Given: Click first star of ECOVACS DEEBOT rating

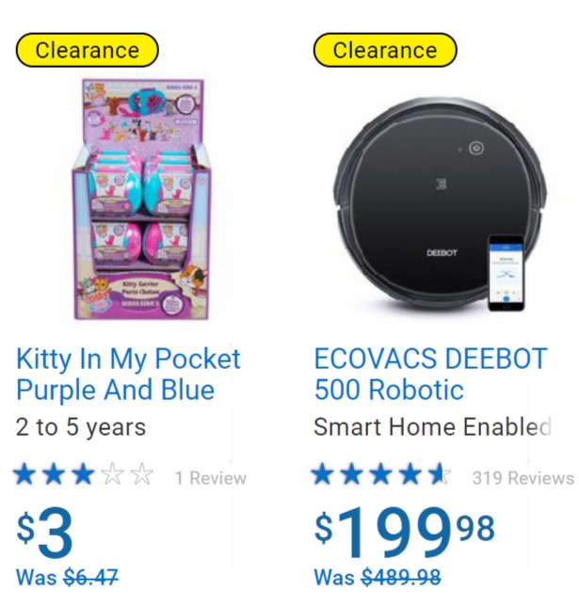Looking at the screenshot, I should point(324,475).
